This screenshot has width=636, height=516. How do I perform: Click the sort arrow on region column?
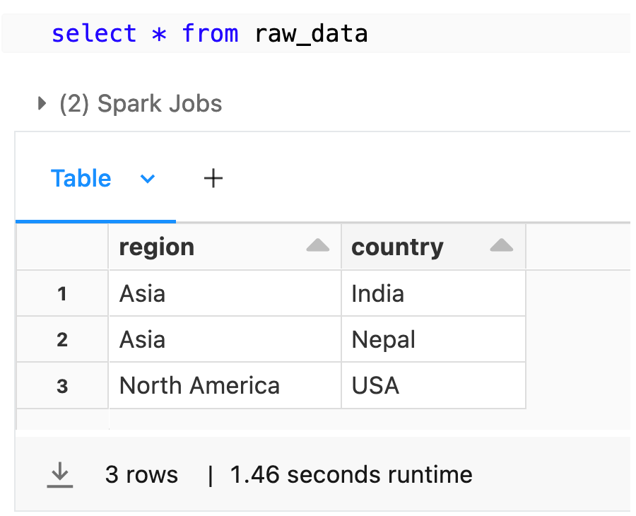click(x=318, y=246)
